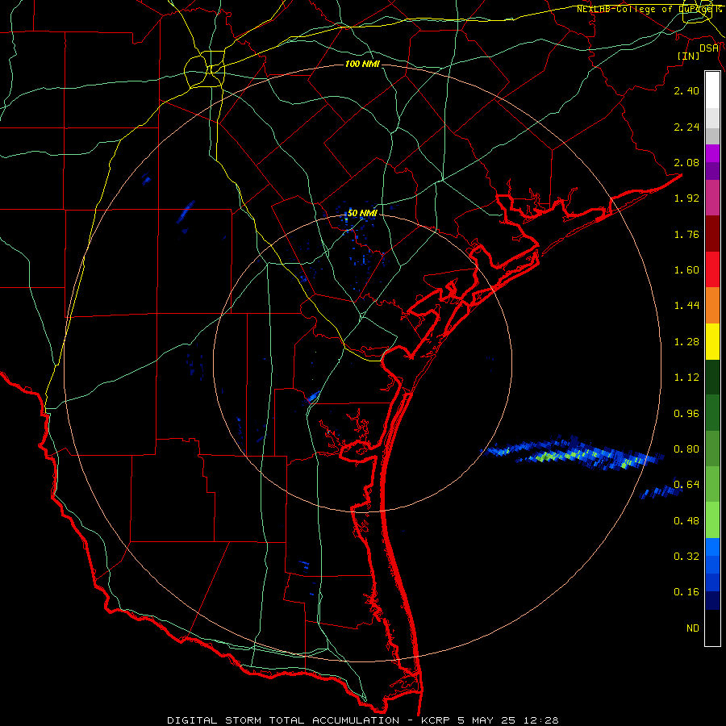Click the offshore green-blue rainfall band
The image size is (726, 726).
pyautogui.click(x=574, y=453)
